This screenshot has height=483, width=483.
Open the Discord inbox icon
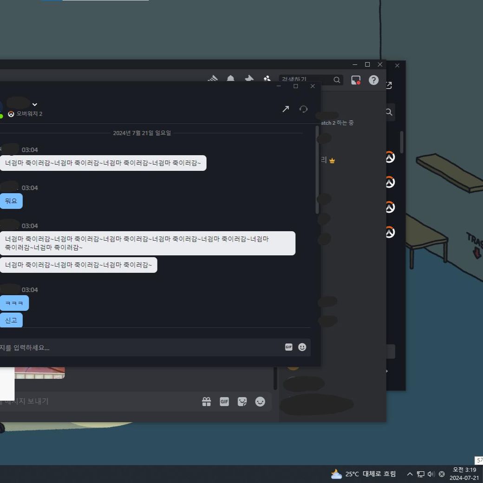pos(356,80)
